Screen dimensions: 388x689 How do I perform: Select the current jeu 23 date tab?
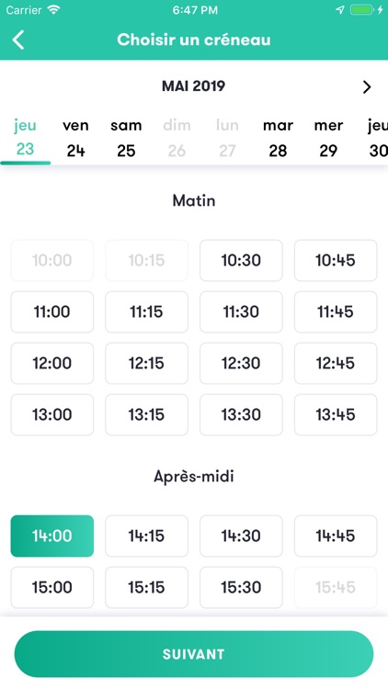coord(25,138)
